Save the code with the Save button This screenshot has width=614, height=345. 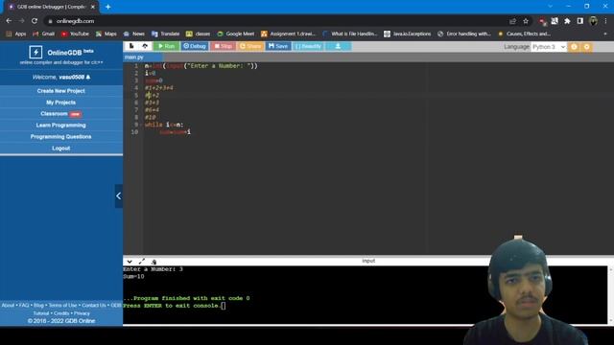pos(278,46)
